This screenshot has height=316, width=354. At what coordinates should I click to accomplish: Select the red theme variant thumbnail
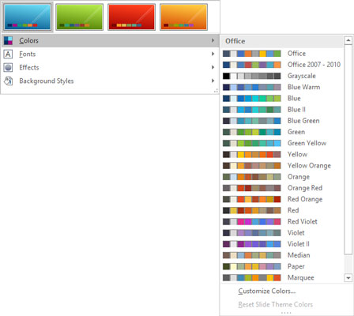(131, 17)
